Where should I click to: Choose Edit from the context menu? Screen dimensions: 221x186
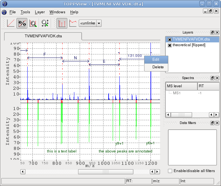pos(156,59)
